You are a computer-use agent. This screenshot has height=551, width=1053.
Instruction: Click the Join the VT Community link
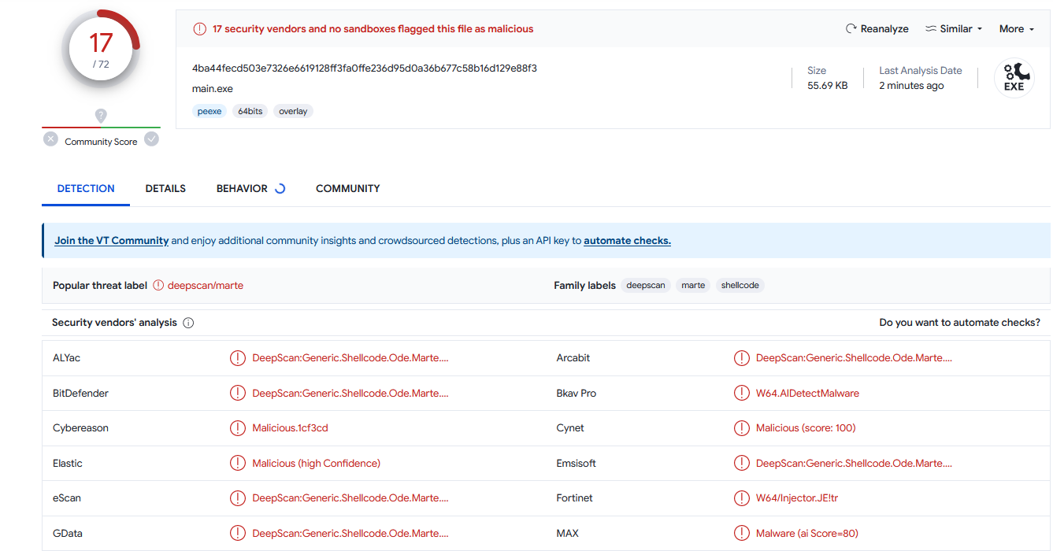tap(111, 241)
